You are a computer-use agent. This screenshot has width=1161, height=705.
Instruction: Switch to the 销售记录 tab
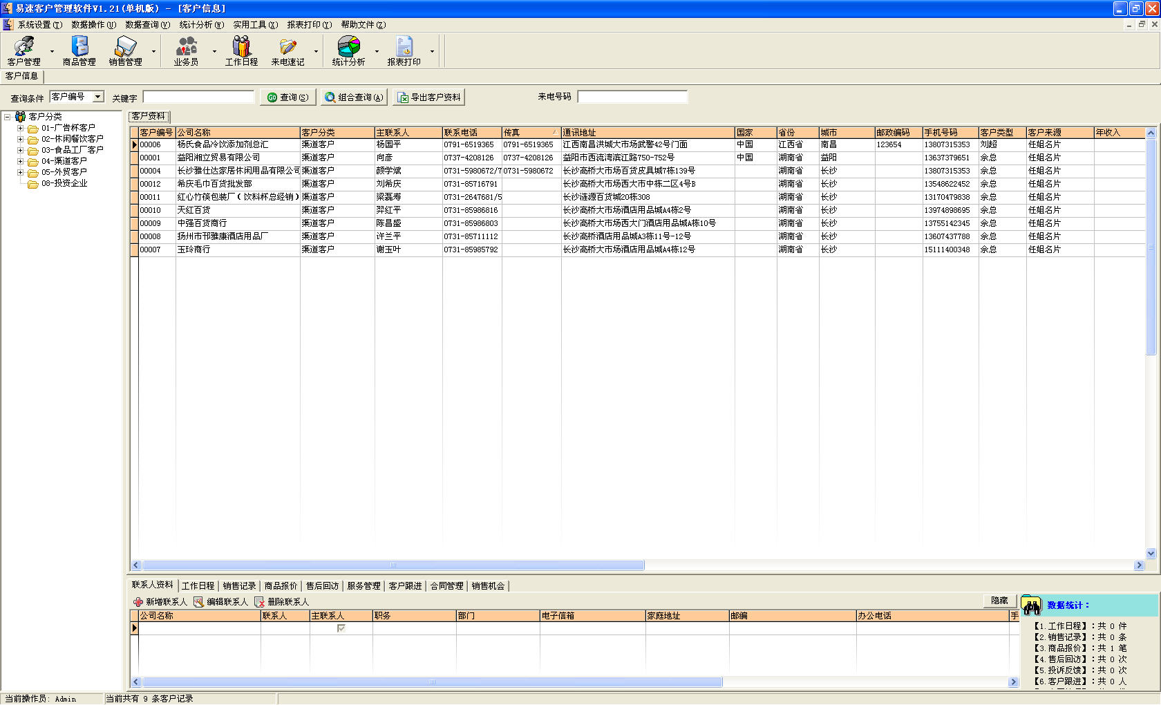(239, 586)
